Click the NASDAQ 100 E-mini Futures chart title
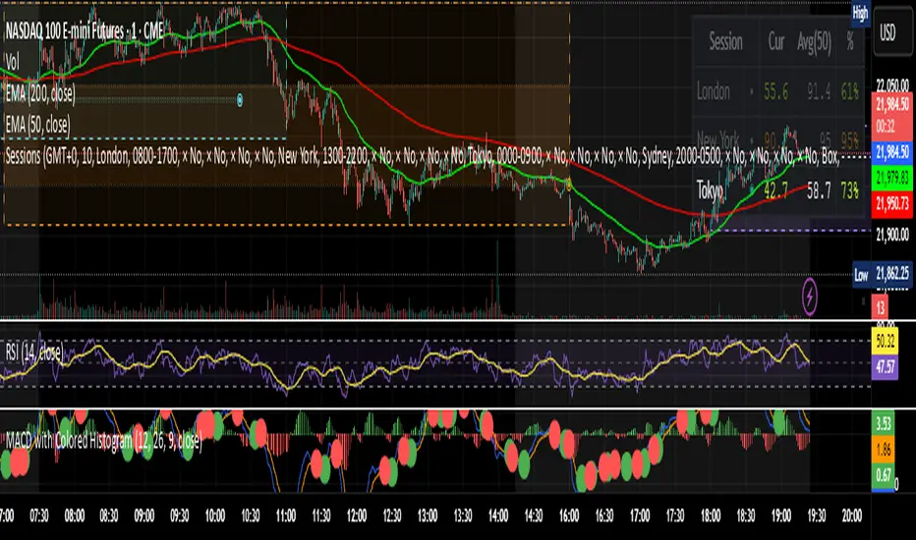This screenshot has height=540, width=916. [x=85, y=31]
